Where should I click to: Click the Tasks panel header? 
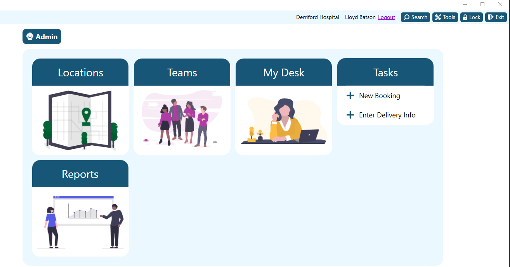pos(385,72)
